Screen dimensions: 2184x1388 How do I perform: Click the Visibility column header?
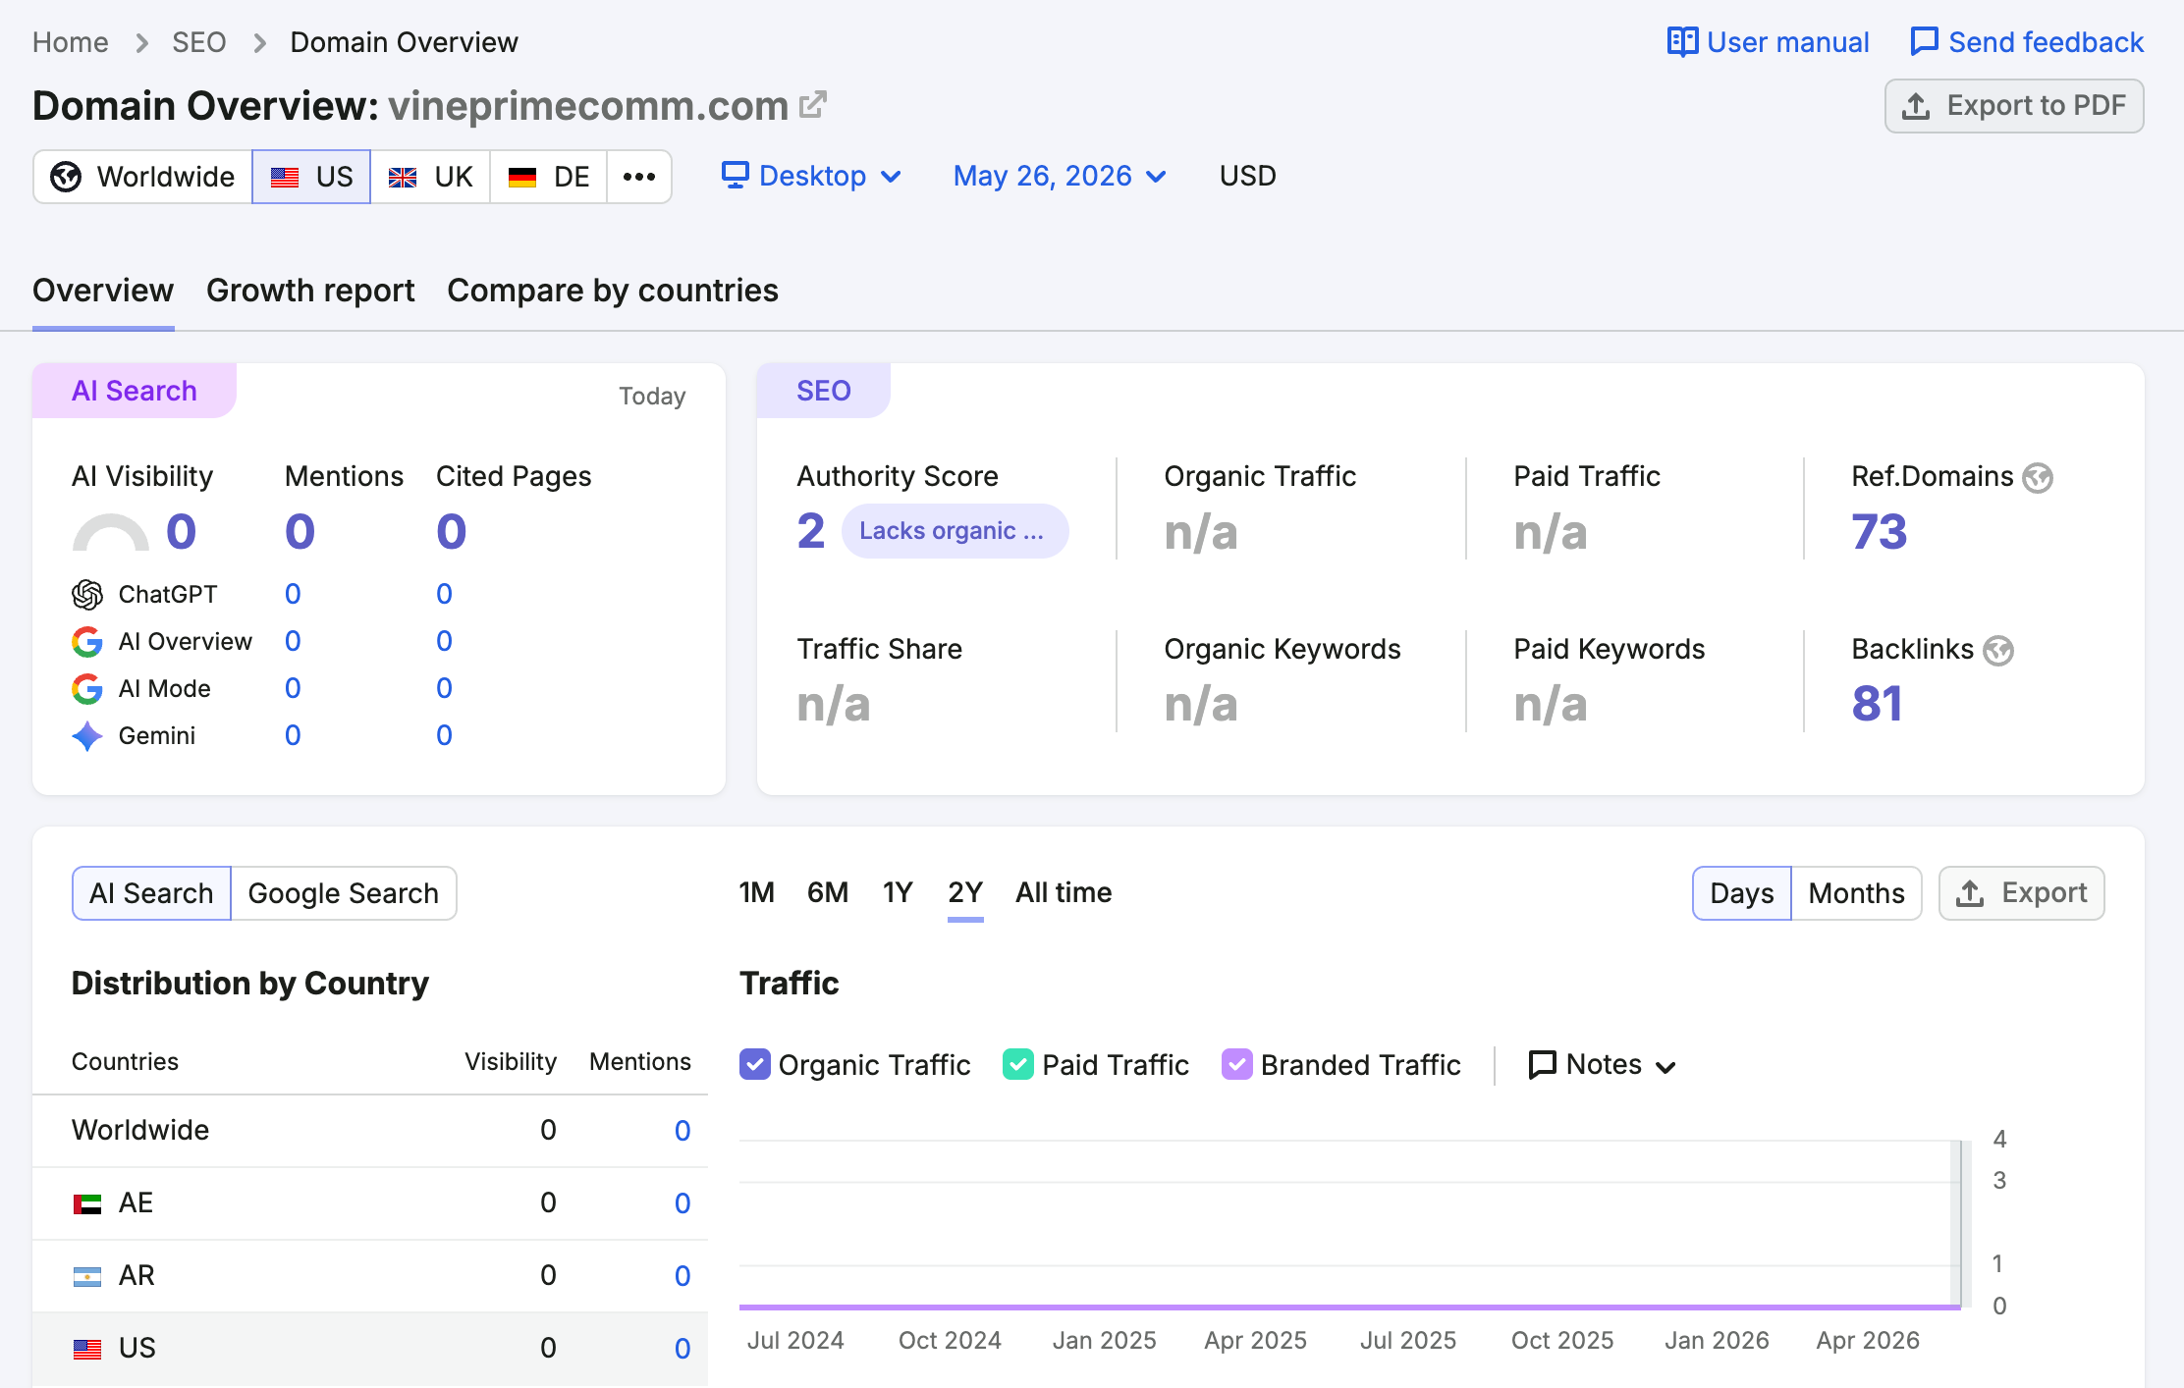click(x=511, y=1061)
